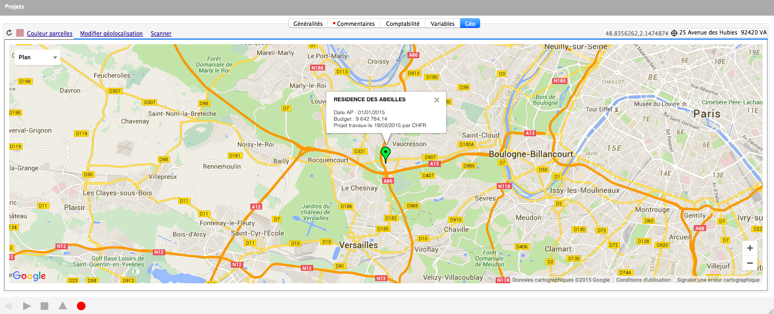Click the Boulogne-Billancourt map label
The image size is (774, 314).
pos(531,154)
